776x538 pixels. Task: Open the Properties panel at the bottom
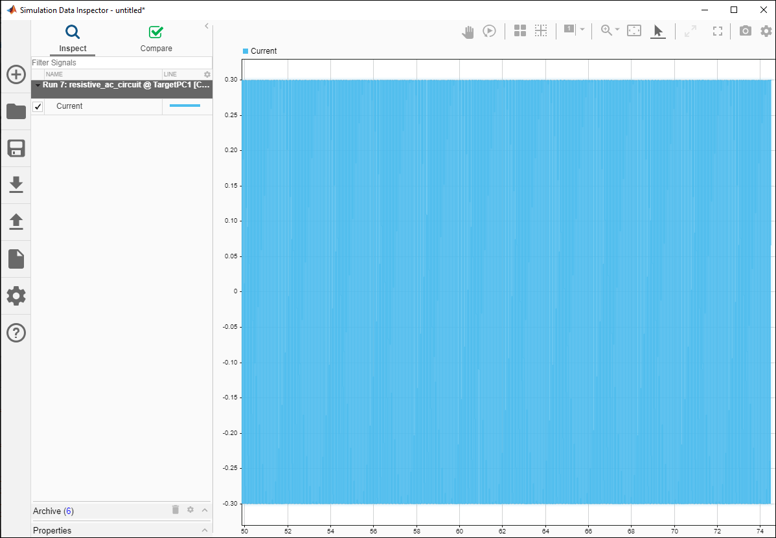point(203,530)
